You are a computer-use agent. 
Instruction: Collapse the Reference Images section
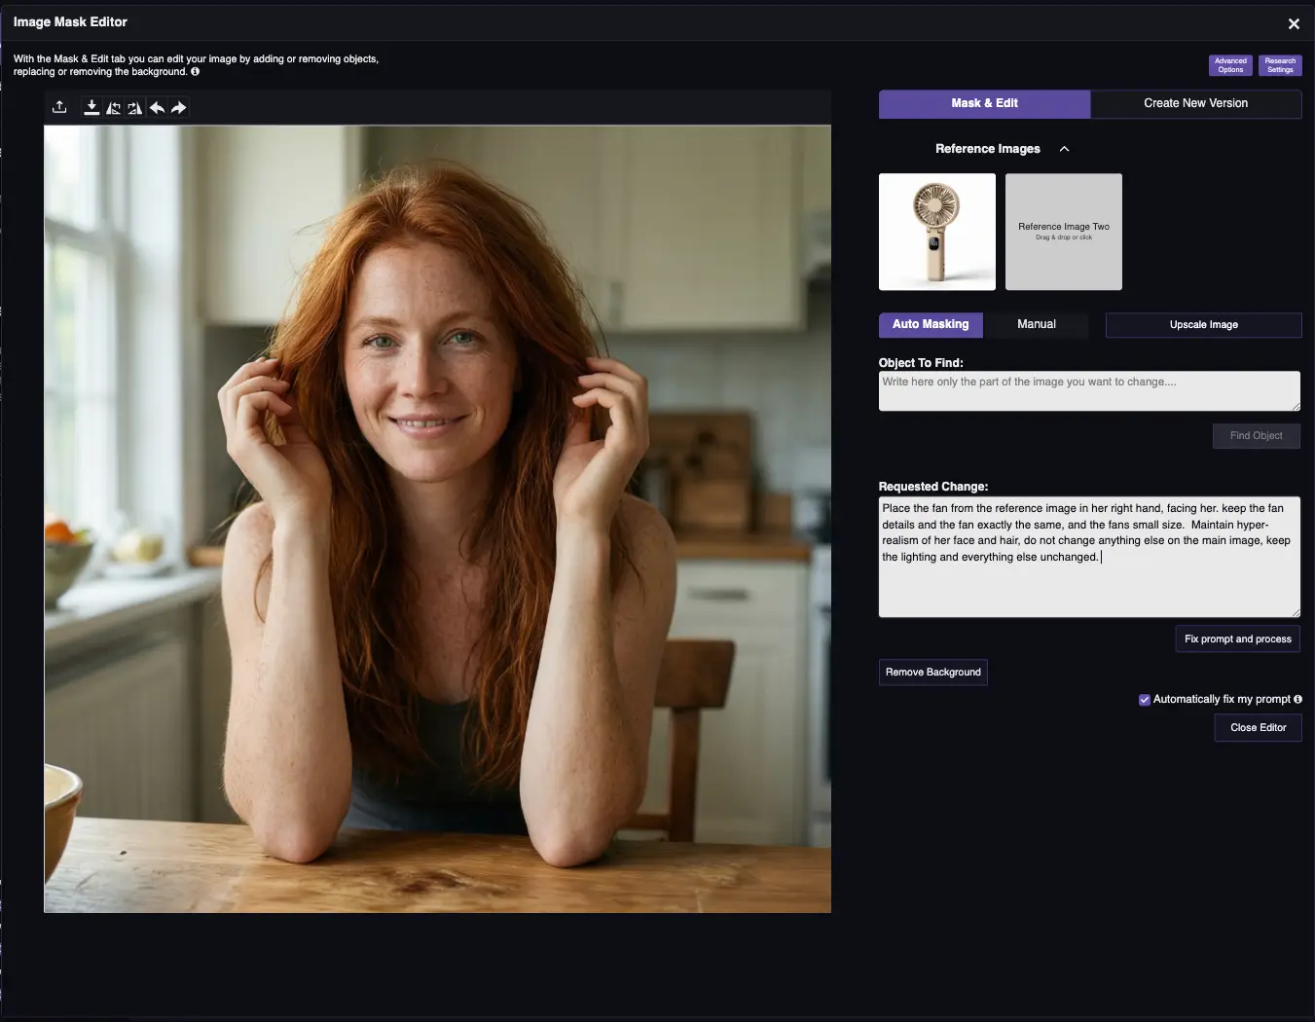click(1064, 149)
